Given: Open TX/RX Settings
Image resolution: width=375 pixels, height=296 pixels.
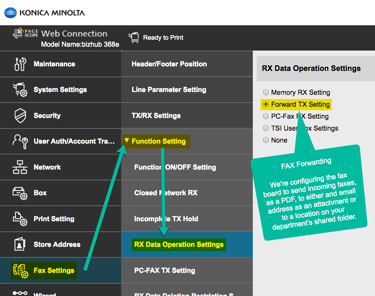Looking at the screenshot, I should pos(156,116).
